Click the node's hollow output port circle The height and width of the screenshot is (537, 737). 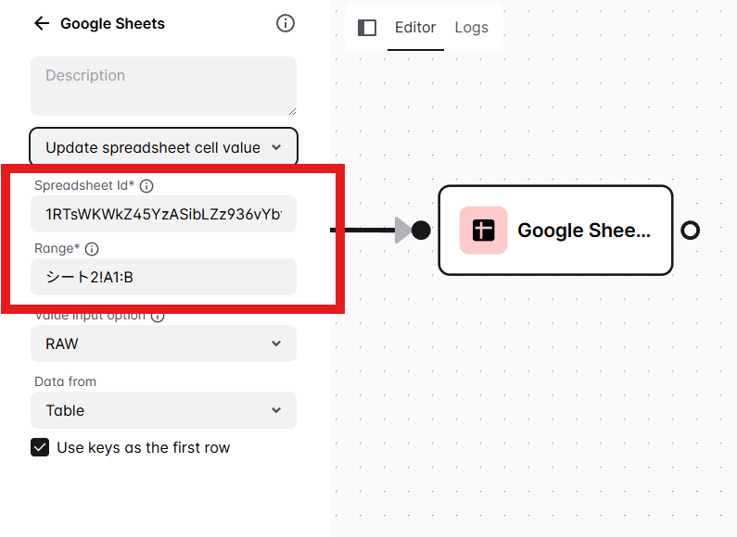pos(690,231)
